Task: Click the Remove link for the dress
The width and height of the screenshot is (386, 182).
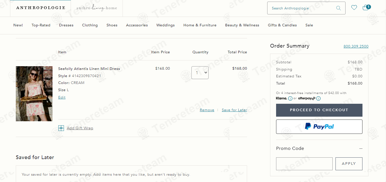Action: [207, 110]
